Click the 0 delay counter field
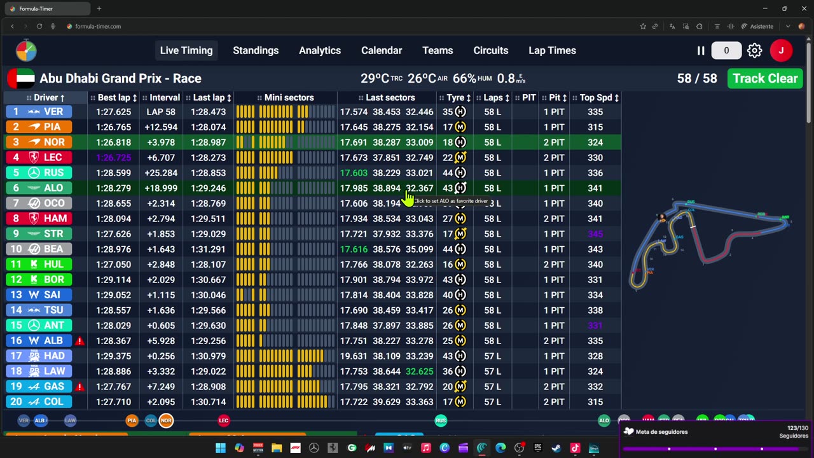The width and height of the screenshot is (814, 458). click(726, 51)
